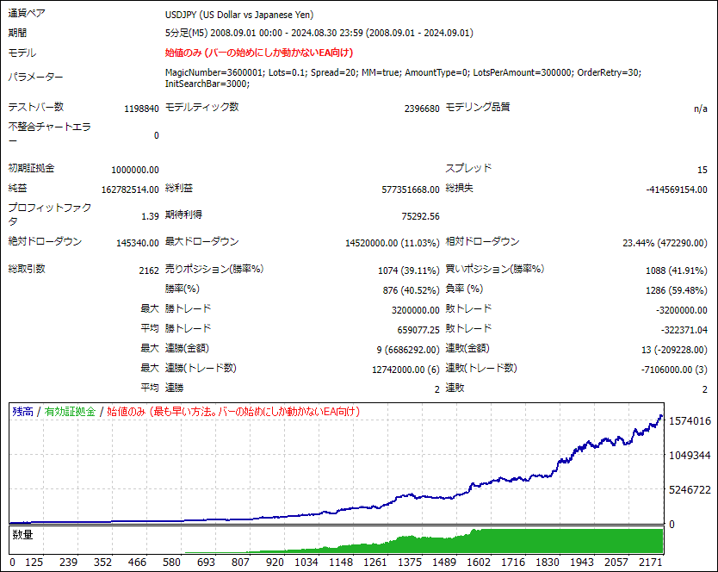This screenshot has height=572, width=718.
Task: Click the モデリング品質 label
Action: tap(478, 107)
